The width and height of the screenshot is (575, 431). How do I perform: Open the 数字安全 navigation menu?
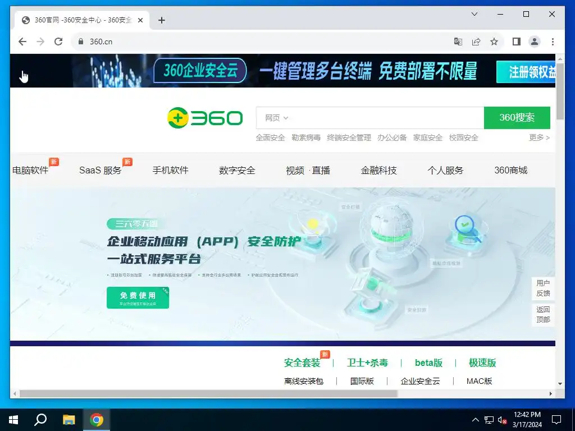(x=238, y=170)
